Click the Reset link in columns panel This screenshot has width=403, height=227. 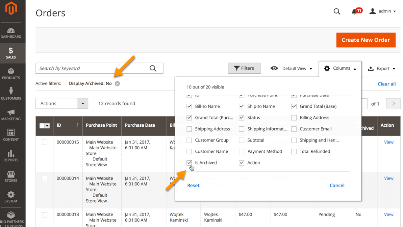[193, 185]
